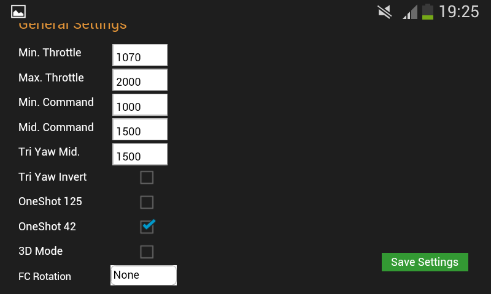Edit the Min. Command field
The width and height of the screenshot is (491, 294).
coord(140,104)
